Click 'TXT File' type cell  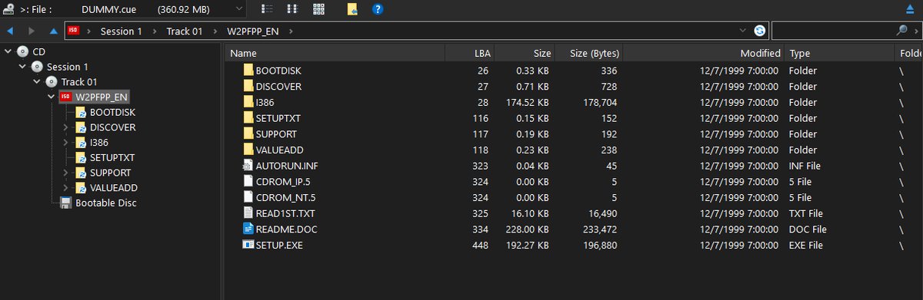[806, 213]
